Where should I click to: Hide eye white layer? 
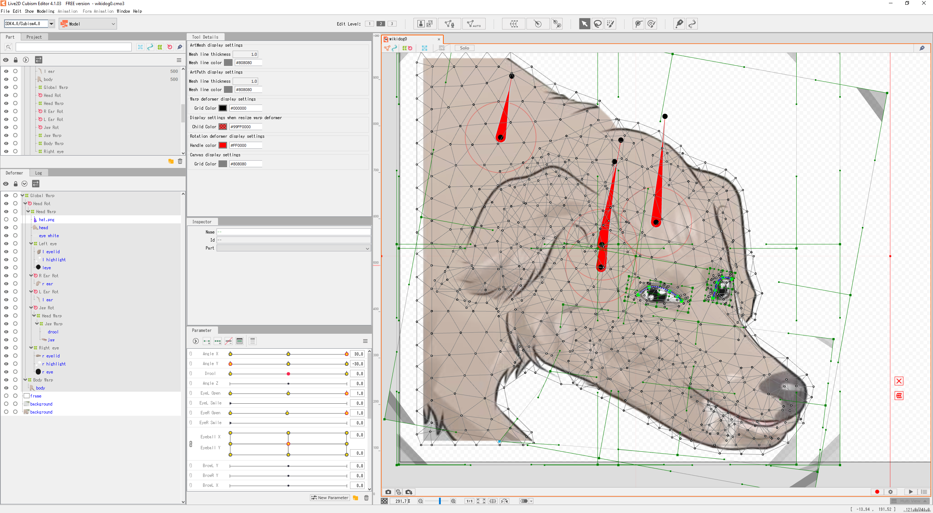coord(6,236)
